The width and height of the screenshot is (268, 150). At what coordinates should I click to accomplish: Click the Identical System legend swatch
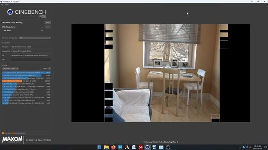pos(13,133)
